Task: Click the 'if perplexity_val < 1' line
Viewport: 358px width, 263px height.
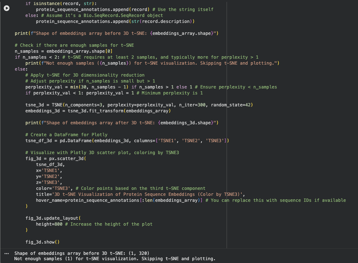Action: coord(114,93)
